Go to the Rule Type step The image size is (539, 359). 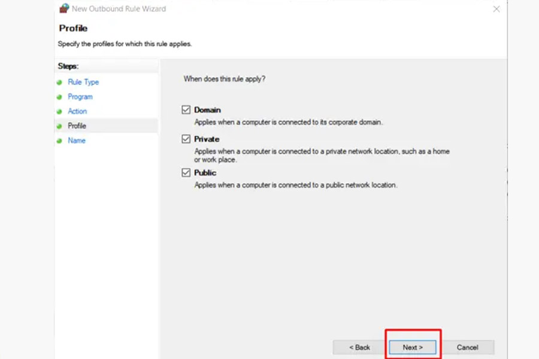(x=83, y=82)
